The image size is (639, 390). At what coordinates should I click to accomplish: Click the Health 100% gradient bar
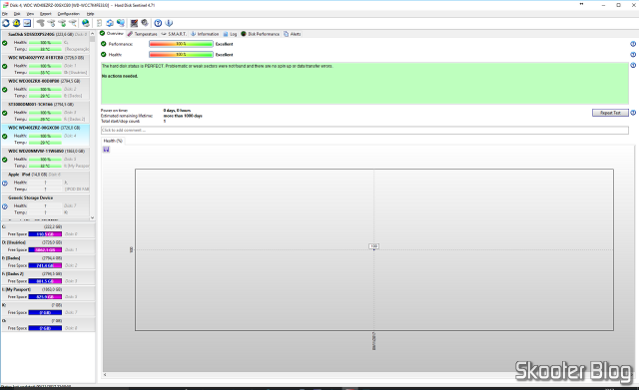[x=181, y=55]
